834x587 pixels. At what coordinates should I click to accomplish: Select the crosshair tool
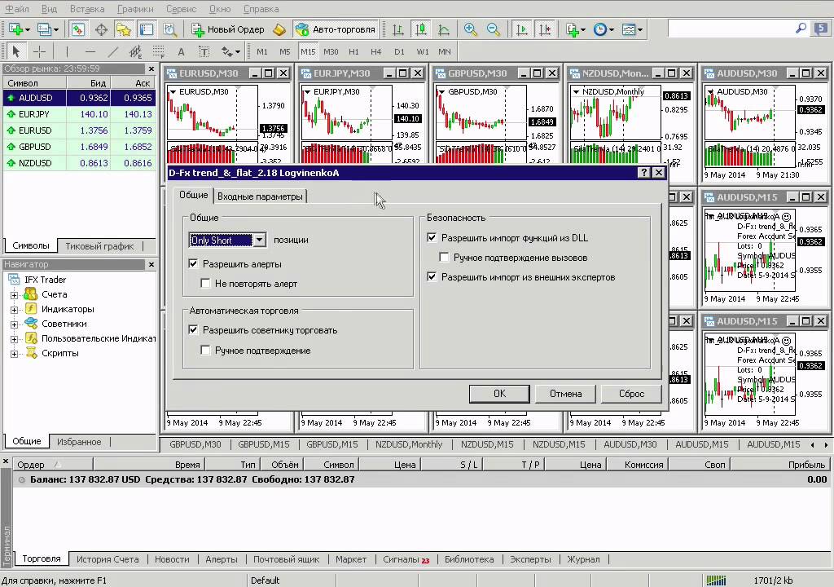coord(39,51)
